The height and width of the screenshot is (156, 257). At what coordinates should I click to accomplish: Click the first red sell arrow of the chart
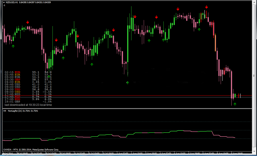(28, 22)
